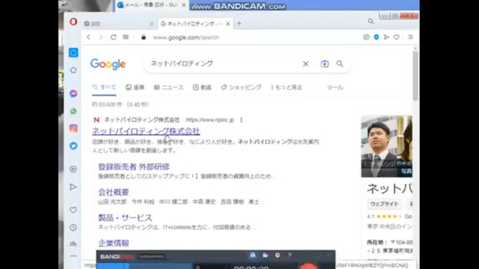Open Messenger in the sidebar
The image size is (479, 269).
[73, 93]
